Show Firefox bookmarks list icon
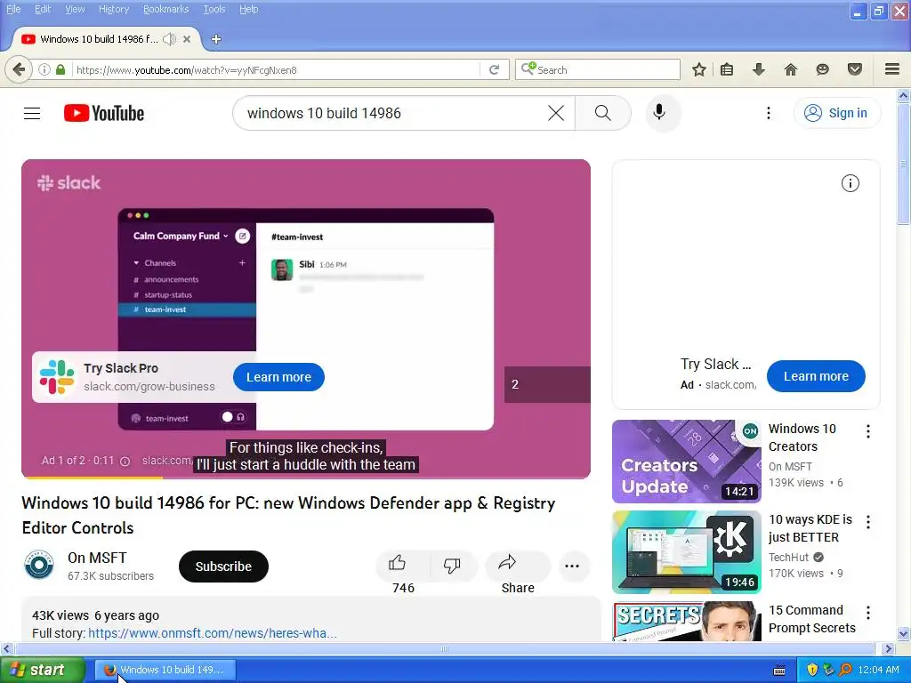 pos(727,69)
